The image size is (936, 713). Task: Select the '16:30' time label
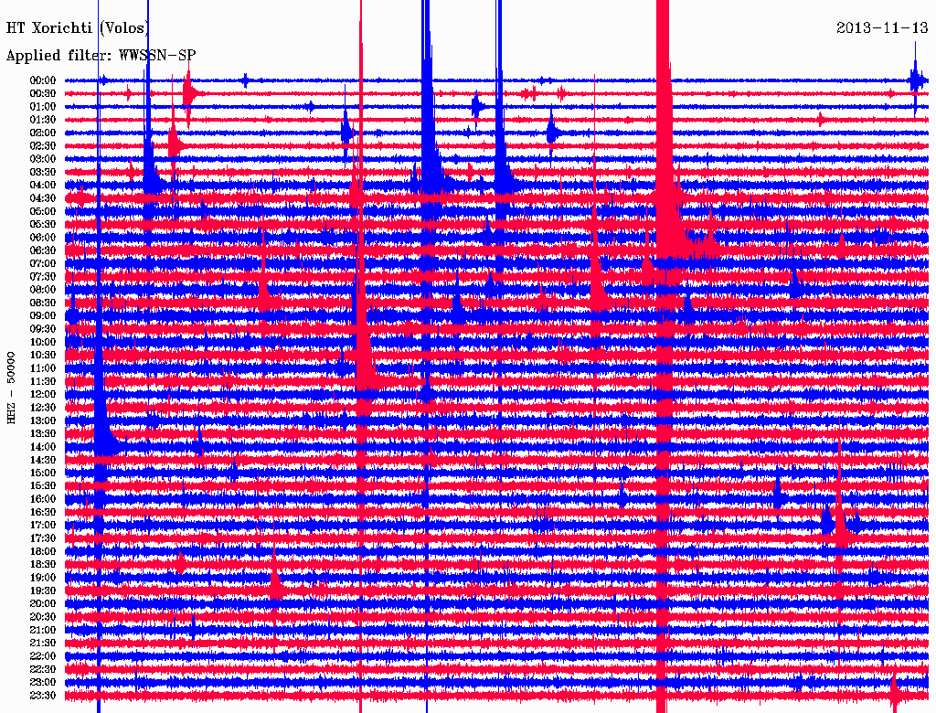pos(43,513)
